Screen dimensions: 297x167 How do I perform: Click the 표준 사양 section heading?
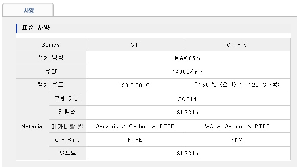pos(36,28)
